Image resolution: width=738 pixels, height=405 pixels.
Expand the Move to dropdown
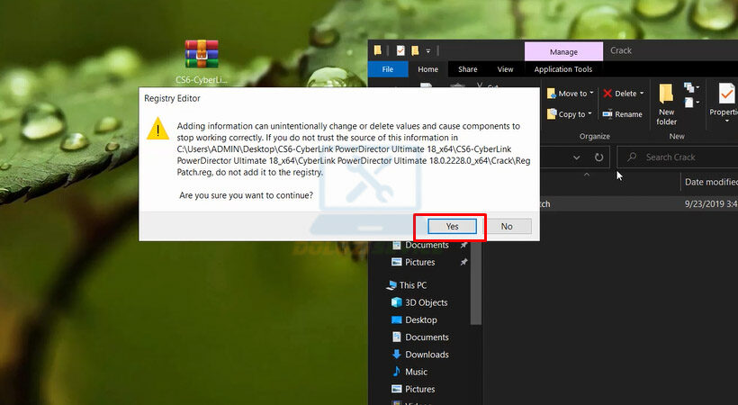click(x=591, y=94)
